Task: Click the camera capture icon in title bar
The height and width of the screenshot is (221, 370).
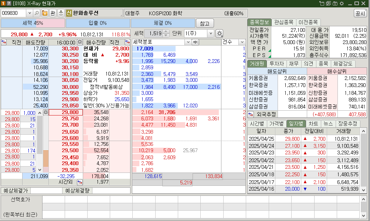Action: point(335,3)
